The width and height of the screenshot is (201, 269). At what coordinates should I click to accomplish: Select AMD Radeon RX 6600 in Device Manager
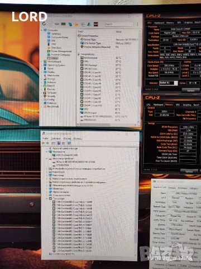point(67,155)
